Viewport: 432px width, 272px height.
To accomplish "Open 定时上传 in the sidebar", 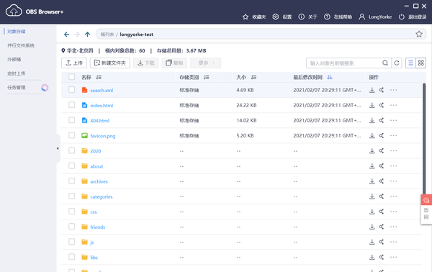I will point(17,73).
